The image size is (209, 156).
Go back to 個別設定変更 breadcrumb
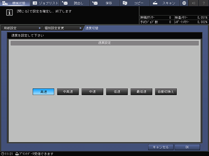tap(63, 28)
